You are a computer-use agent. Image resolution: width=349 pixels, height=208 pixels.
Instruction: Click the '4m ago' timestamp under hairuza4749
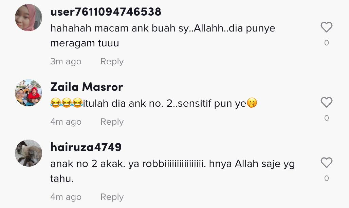66,197
